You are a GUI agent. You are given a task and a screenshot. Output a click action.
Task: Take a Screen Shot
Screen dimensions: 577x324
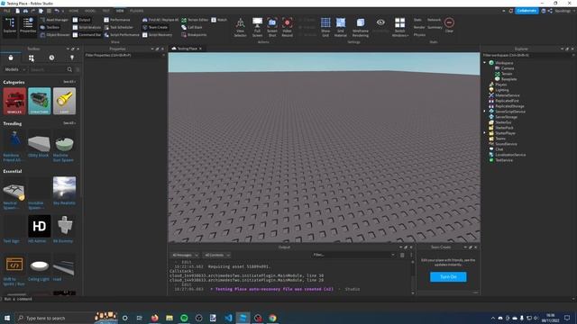272,28
